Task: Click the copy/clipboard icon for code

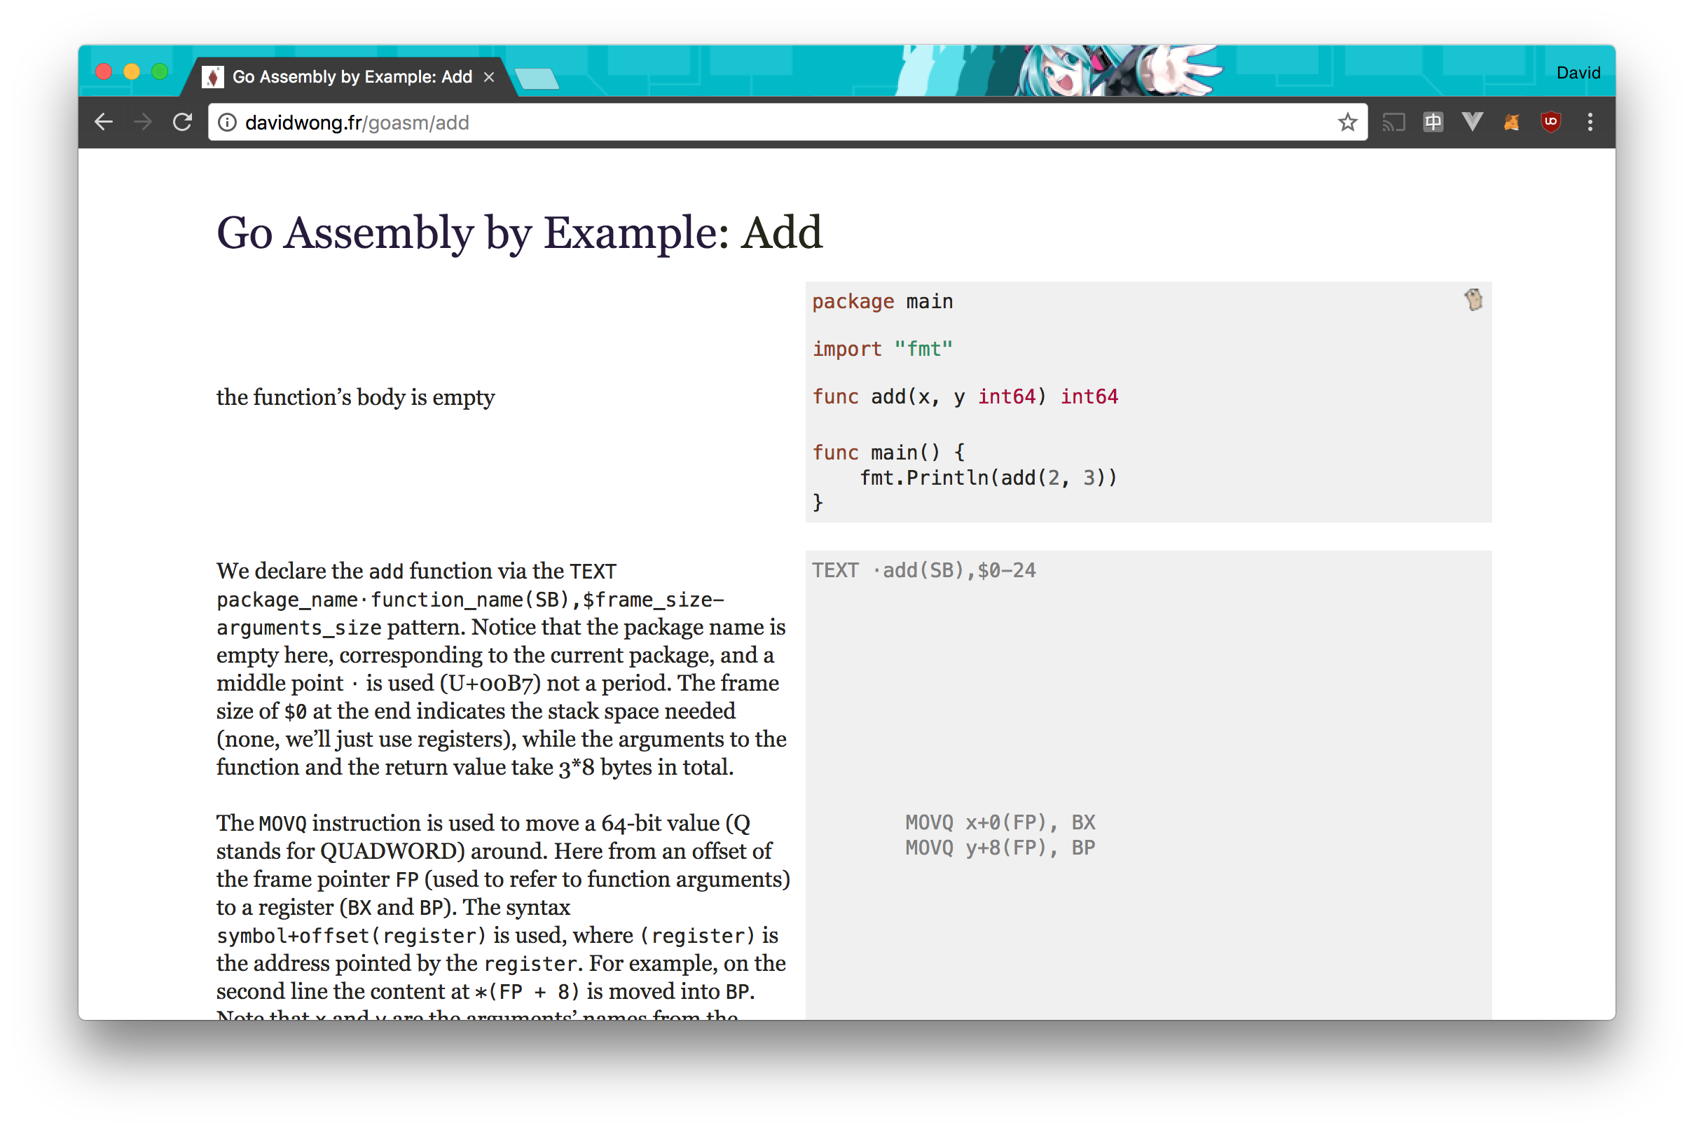Action: click(1473, 301)
